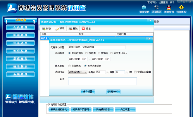Image resolution: width=193 pixels, height=117 pixels.
Task: Click the 优惠活动标题 text field
Action: click(x=97, y=47)
